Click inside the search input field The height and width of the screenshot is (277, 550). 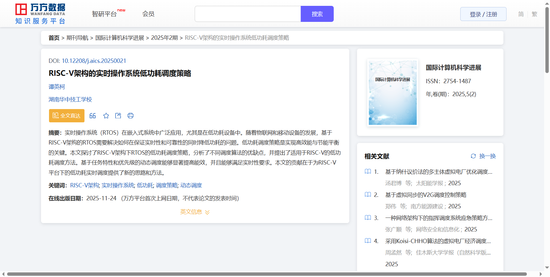point(248,14)
